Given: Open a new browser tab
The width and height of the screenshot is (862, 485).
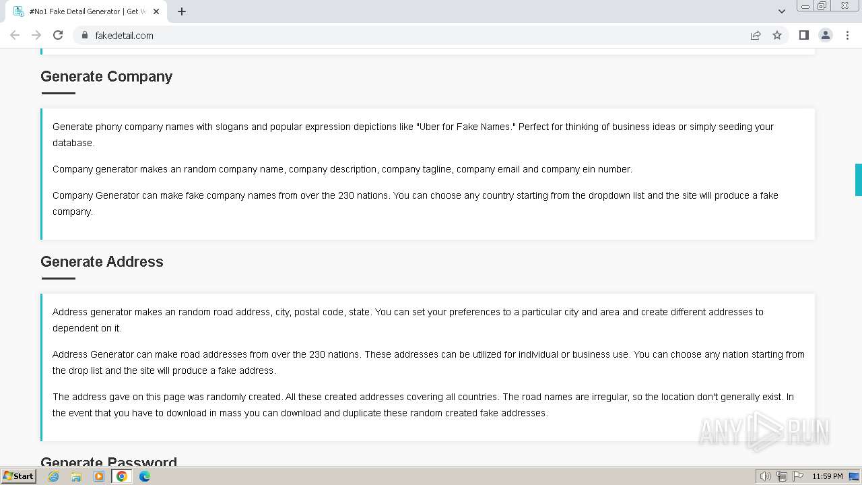Looking at the screenshot, I should point(182,11).
